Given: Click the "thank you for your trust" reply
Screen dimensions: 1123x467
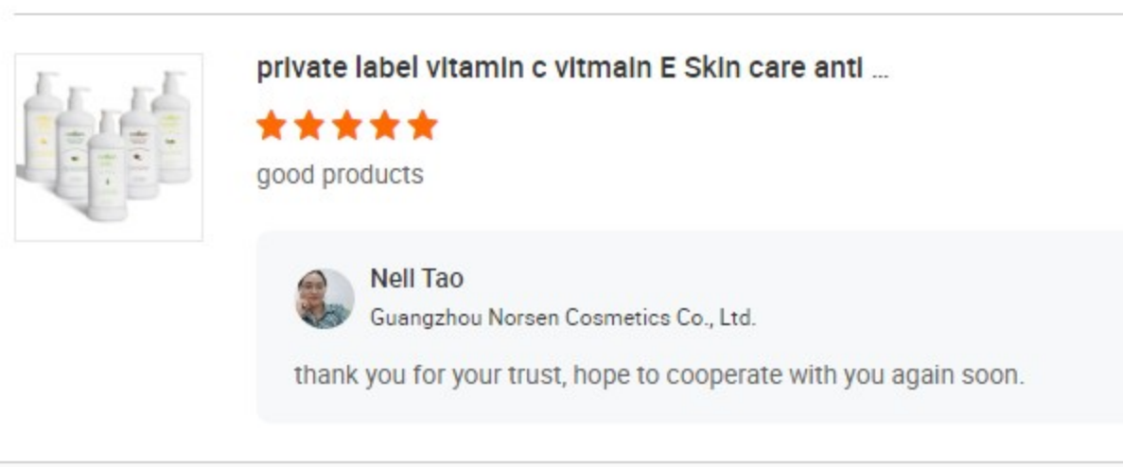Looking at the screenshot, I should coord(658,375).
